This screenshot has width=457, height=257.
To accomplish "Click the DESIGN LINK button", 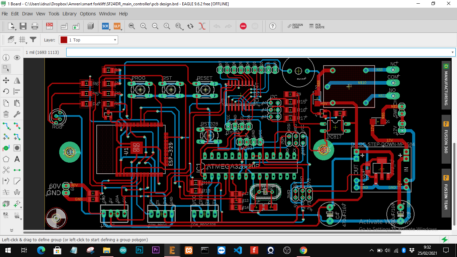I will click(x=295, y=26).
